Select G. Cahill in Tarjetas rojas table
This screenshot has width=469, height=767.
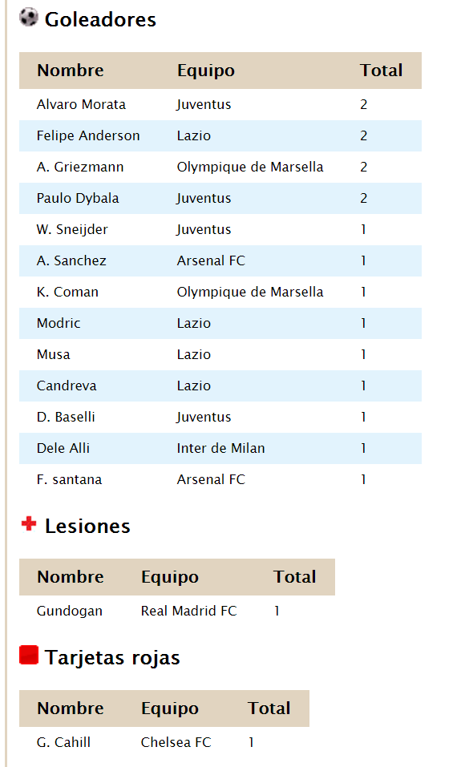tap(63, 742)
